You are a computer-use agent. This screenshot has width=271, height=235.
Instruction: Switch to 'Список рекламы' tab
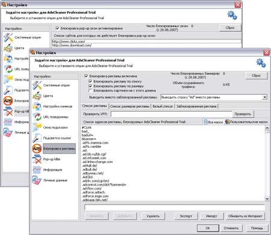(x=95, y=106)
